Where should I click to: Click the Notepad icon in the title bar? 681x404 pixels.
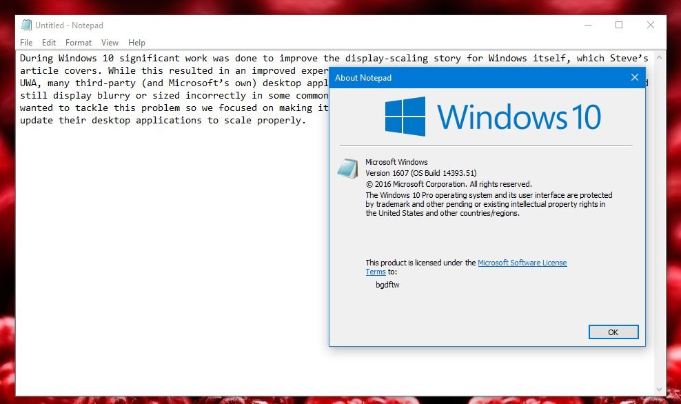coord(26,25)
